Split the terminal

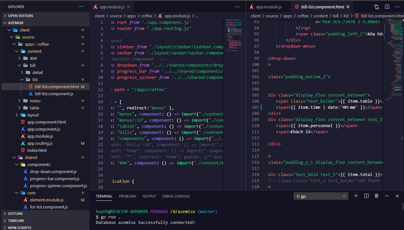click(366, 196)
